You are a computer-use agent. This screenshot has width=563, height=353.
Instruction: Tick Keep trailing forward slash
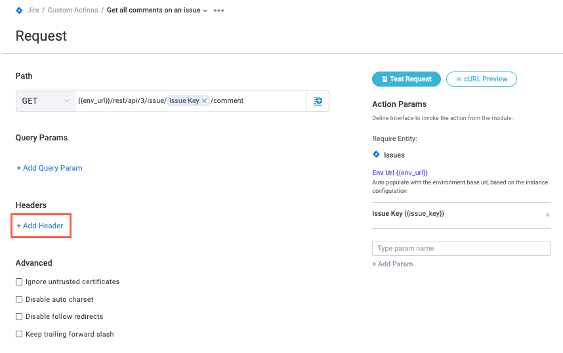click(x=19, y=334)
